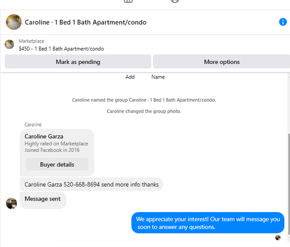
Task: Open the small Marketplace listing thumbnail
Action: (x=9, y=44)
